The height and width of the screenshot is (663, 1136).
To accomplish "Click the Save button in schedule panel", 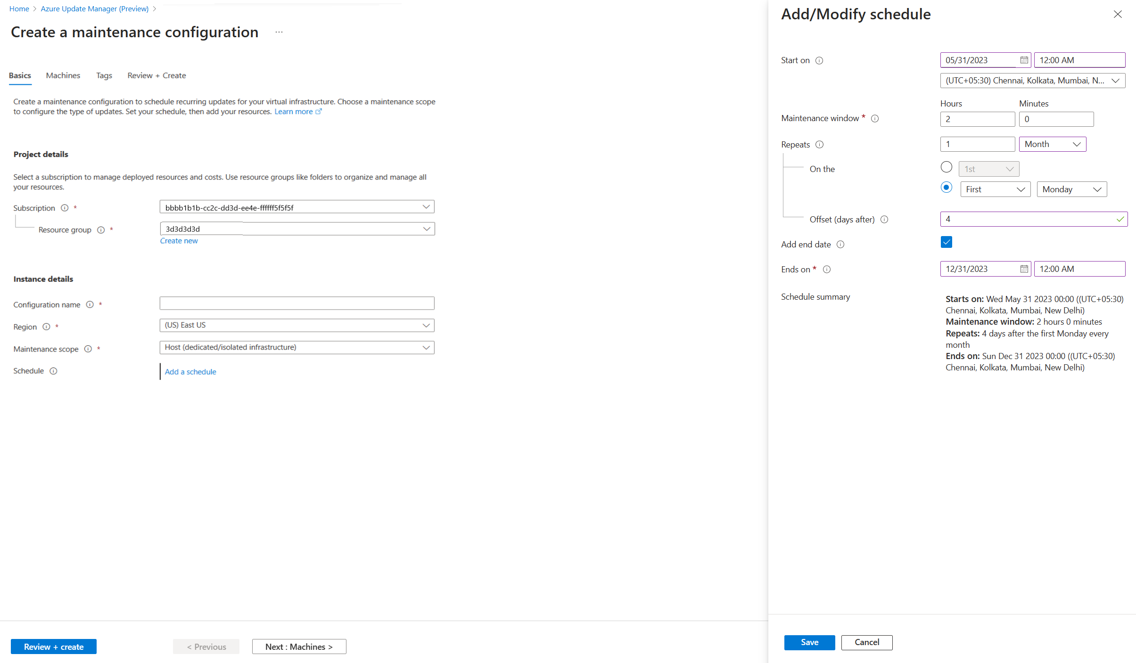I will [x=808, y=642].
